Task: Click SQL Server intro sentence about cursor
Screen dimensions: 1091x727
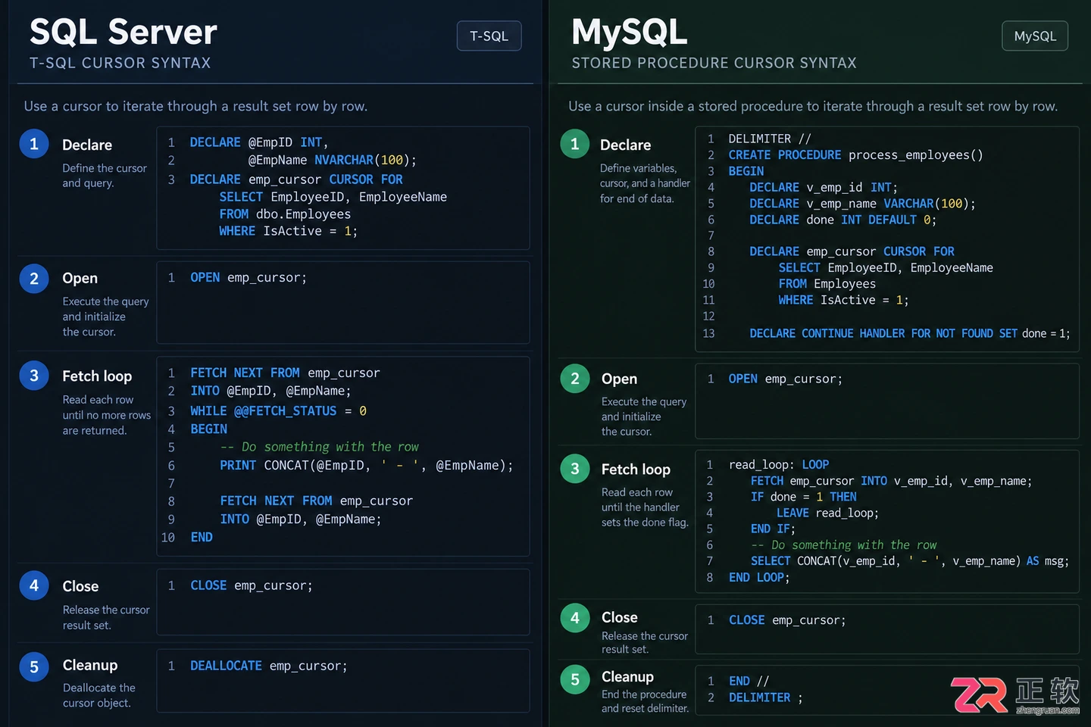Action: (195, 106)
